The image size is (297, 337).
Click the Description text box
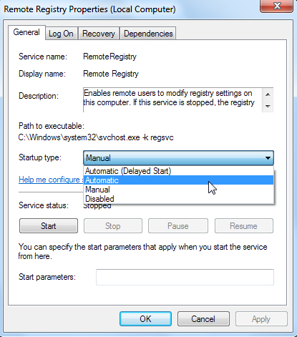[172, 99]
